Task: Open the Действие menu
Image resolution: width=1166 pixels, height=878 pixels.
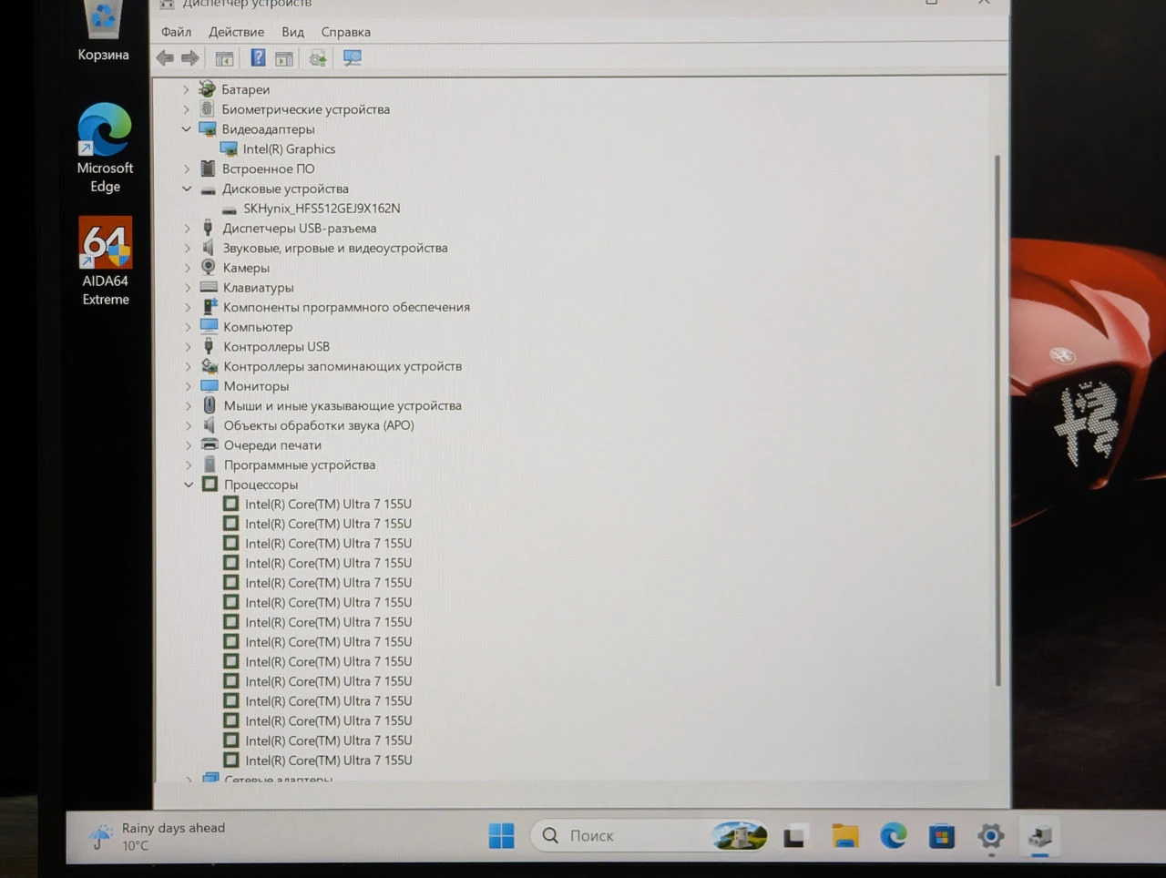Action: pyautogui.click(x=236, y=32)
